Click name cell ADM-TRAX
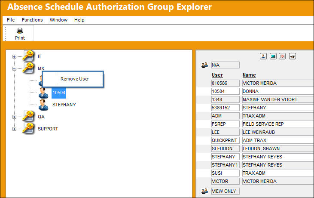Viewport: 314px width, 198px height. [x=278, y=140]
